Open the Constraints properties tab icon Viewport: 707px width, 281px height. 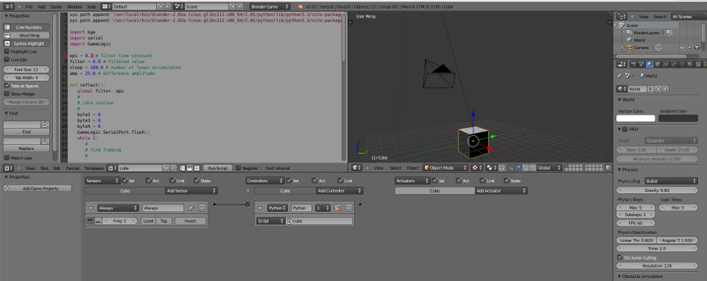point(665,64)
